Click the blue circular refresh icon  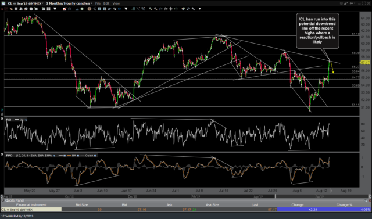click(x=119, y=9)
